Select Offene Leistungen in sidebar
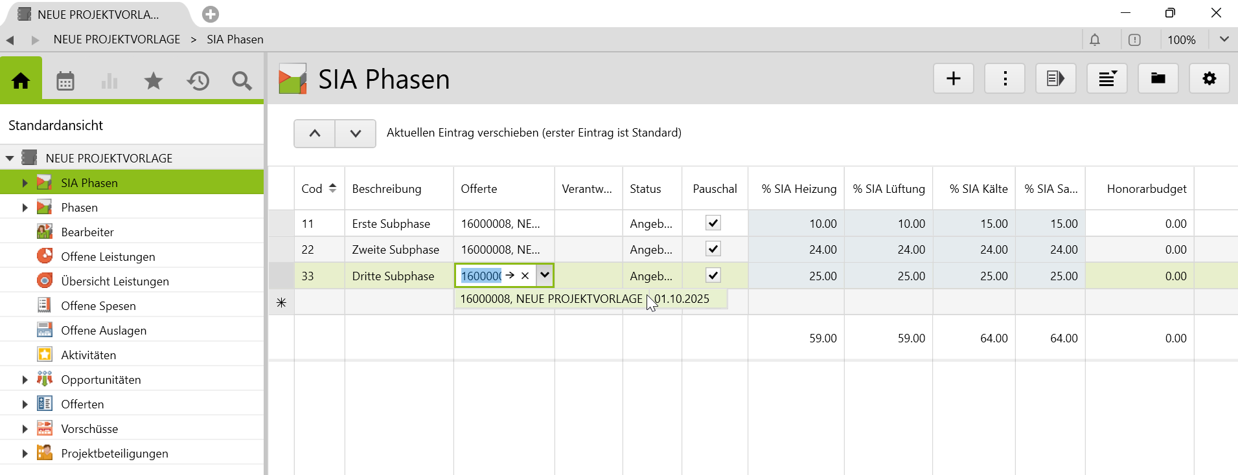Screen dimensions: 1238x475 (x=108, y=257)
